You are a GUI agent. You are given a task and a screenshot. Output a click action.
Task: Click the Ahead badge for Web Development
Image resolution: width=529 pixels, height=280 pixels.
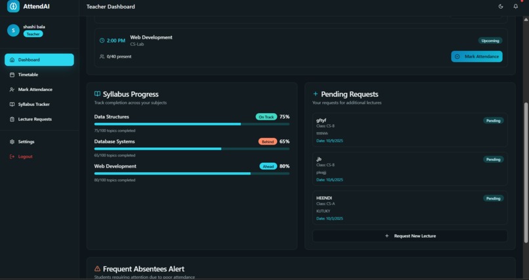pyautogui.click(x=268, y=166)
